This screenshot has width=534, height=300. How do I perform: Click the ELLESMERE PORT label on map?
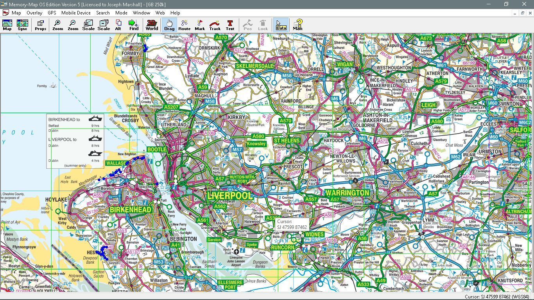click(x=230, y=284)
